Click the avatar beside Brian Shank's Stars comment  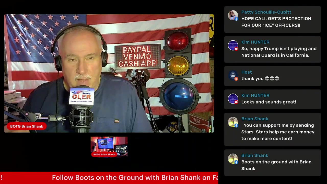233,122
